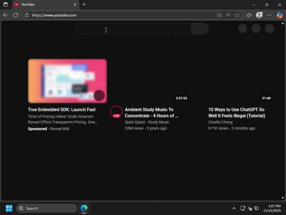Image resolution: width=286 pixels, height=215 pixels.
Task: Open True Embedded SDK: Launch Fast title
Action: pyautogui.click(x=62, y=109)
